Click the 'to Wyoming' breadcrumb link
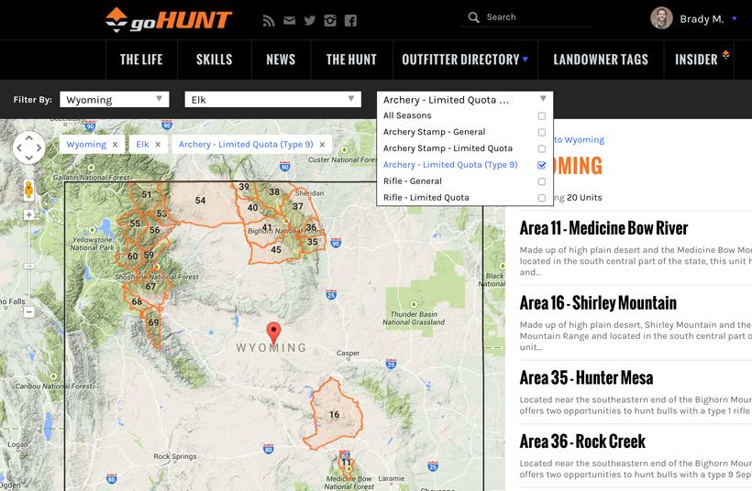Viewport: 752px width, 491px height. 579,140
